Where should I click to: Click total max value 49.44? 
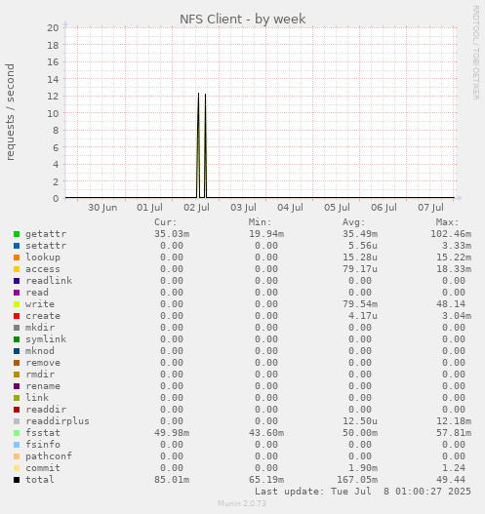(451, 480)
